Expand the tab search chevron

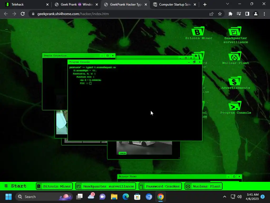tap(228, 4)
